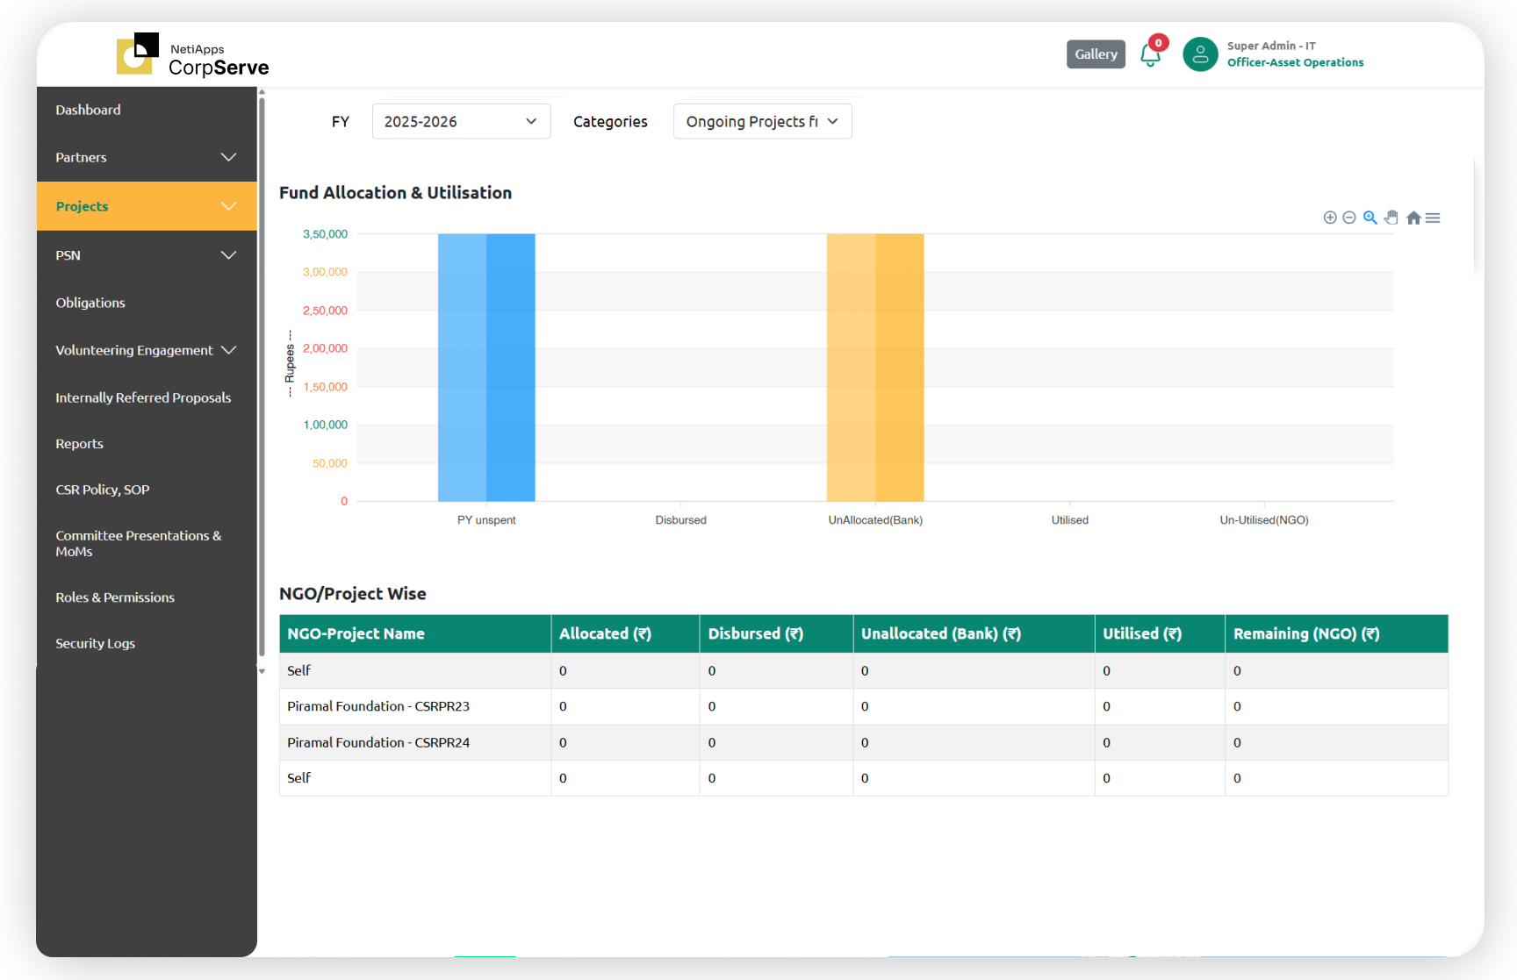This screenshot has height=980, width=1517.
Task: Open the FY 2025-2026 dropdown
Action: 461,122
